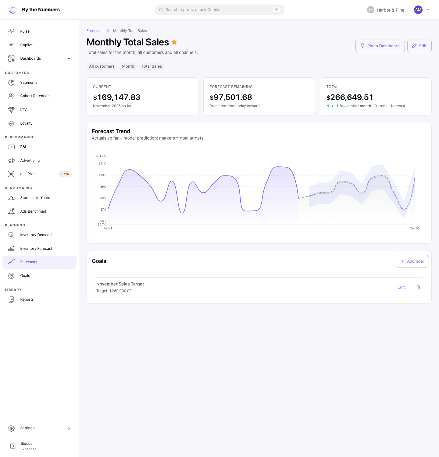Open the account menu dropdown arrow
This screenshot has height=457, width=439.
pyautogui.click(x=428, y=10)
